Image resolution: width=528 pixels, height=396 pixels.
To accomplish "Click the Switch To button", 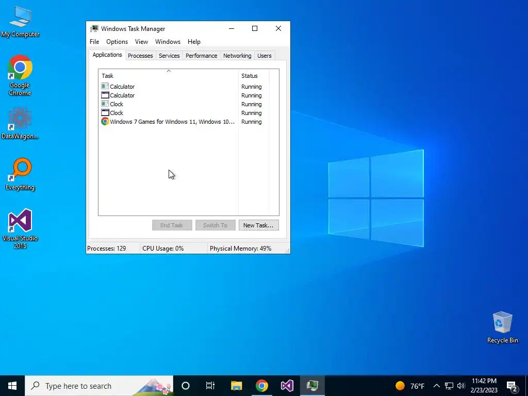I will [x=215, y=225].
